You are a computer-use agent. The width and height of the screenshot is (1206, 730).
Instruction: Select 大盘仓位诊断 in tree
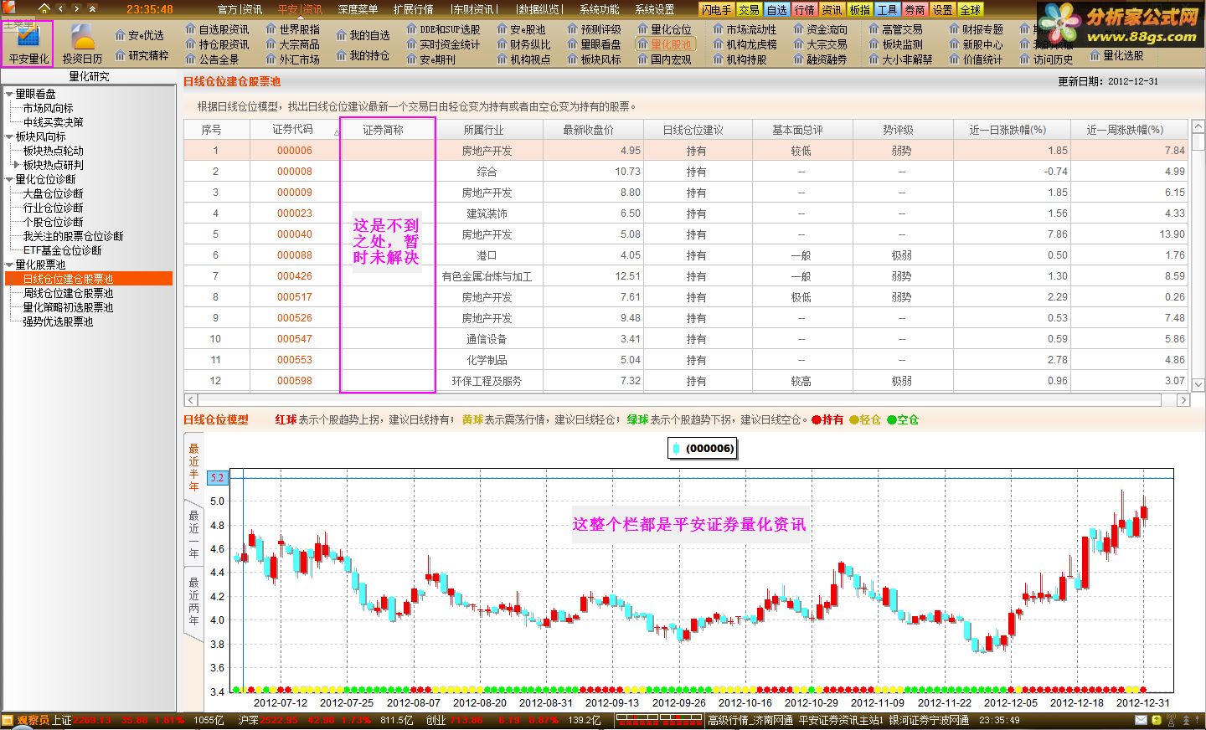pyautogui.click(x=53, y=193)
